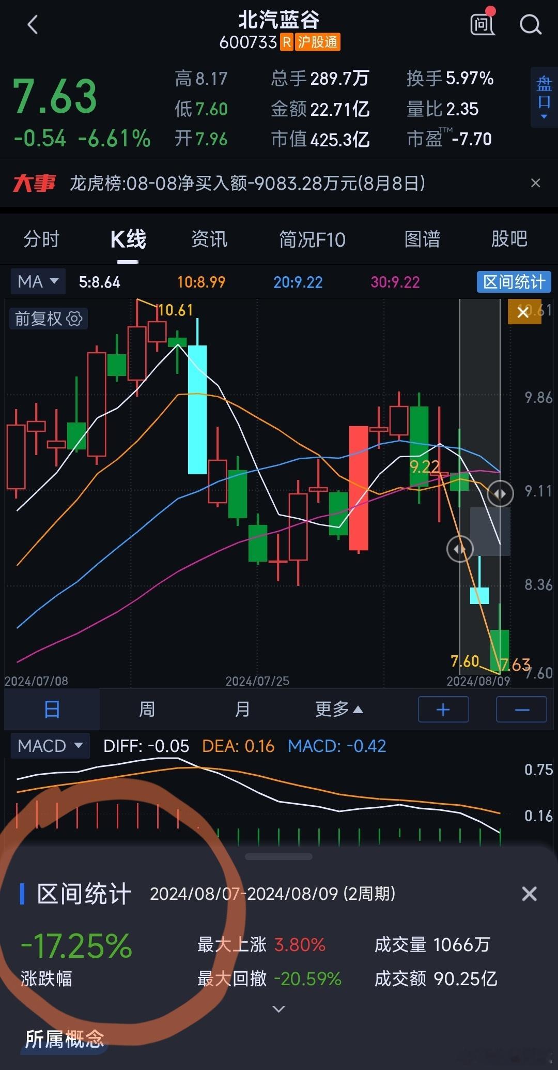Screen dimensions: 558x1070
Task: Tap the large cyan candlestick
Action: 197,410
